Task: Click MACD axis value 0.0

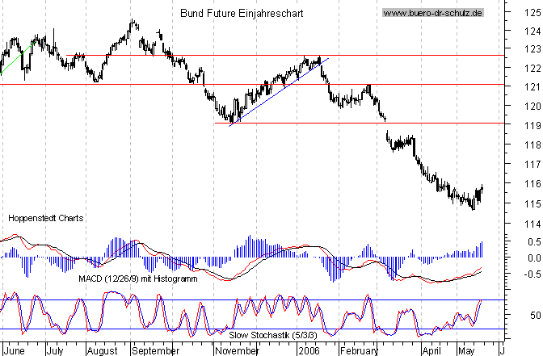Action: coord(534,258)
